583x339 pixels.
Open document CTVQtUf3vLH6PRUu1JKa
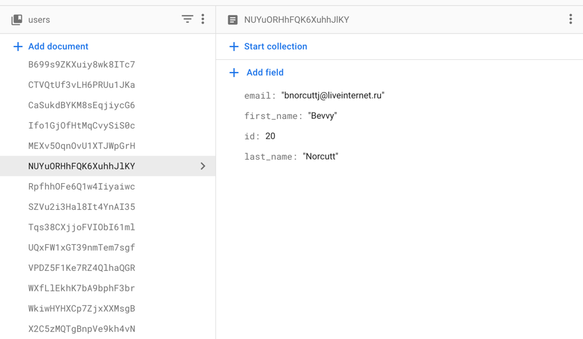(82, 85)
